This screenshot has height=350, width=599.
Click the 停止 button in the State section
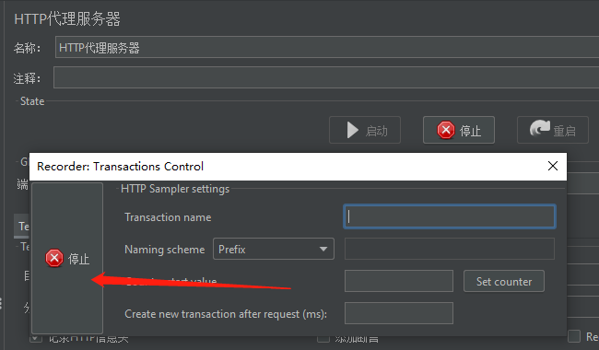[x=458, y=130]
